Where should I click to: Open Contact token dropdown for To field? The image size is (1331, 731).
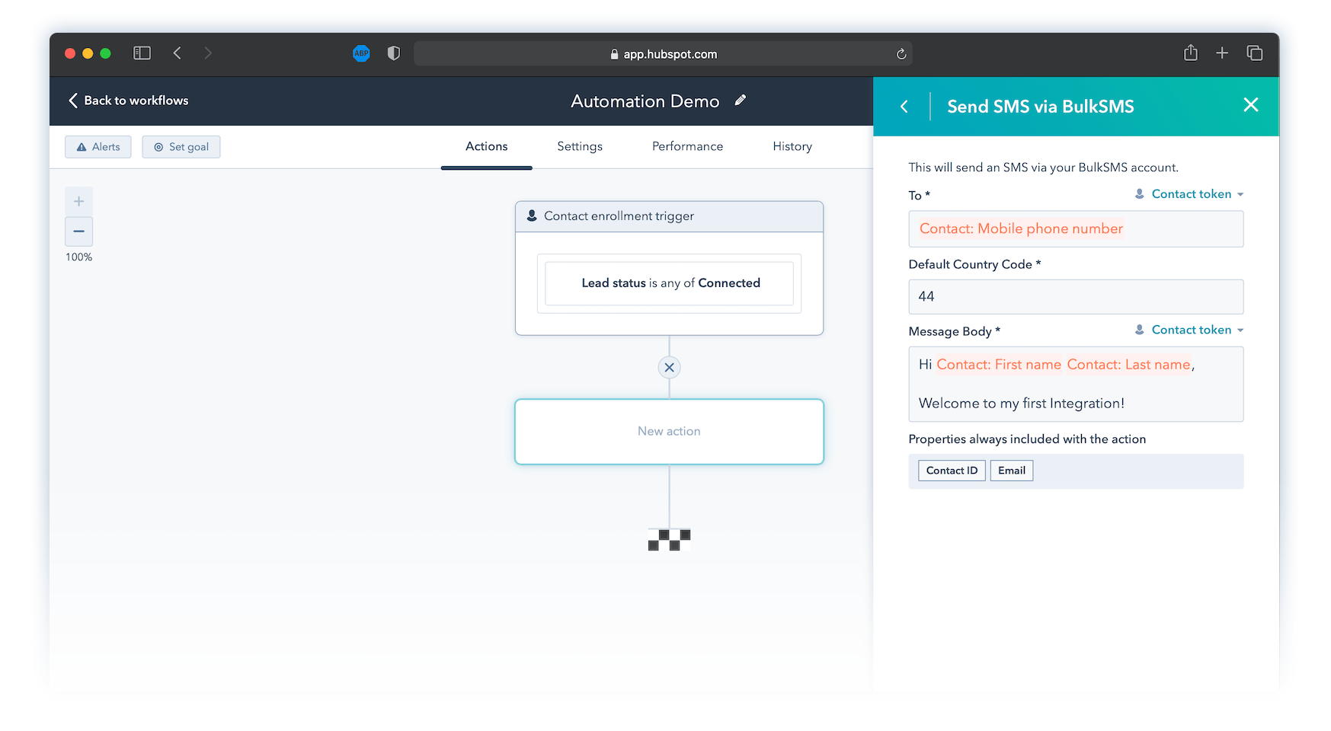click(x=1189, y=194)
